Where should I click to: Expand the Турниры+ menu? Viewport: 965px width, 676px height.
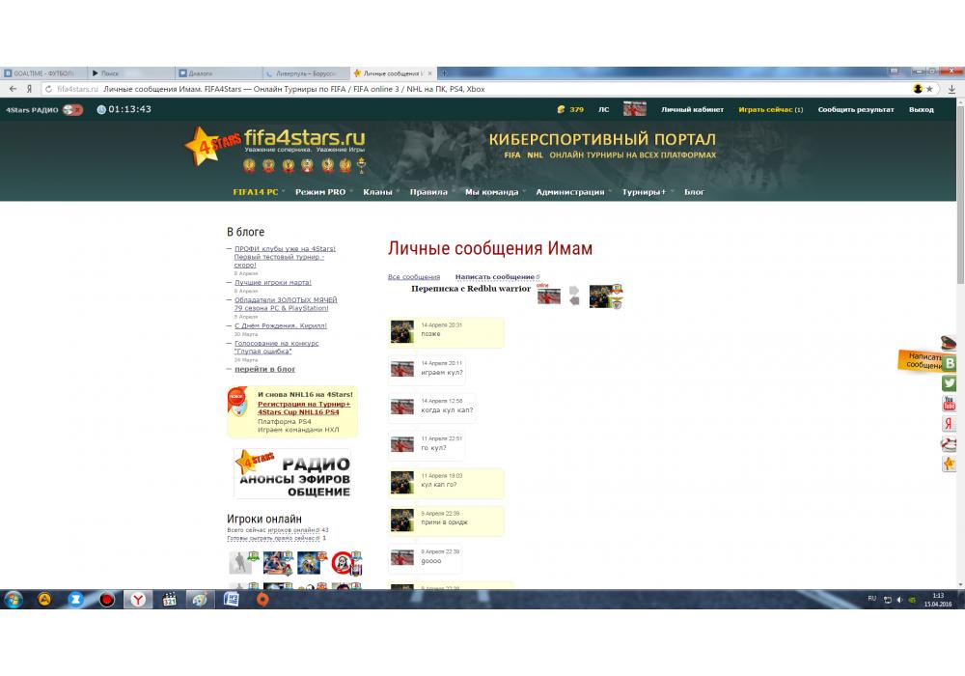644,192
